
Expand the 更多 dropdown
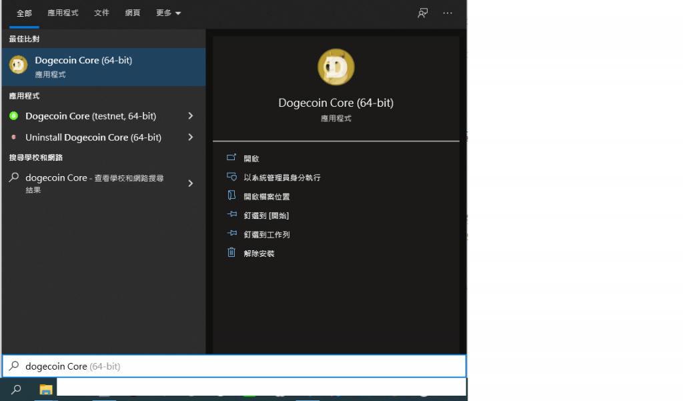coord(168,13)
